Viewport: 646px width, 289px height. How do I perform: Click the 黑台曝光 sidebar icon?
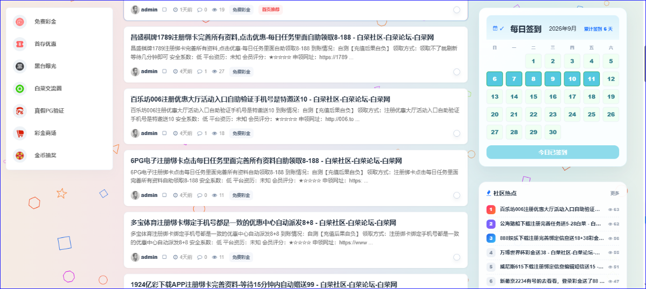[x=19, y=66]
